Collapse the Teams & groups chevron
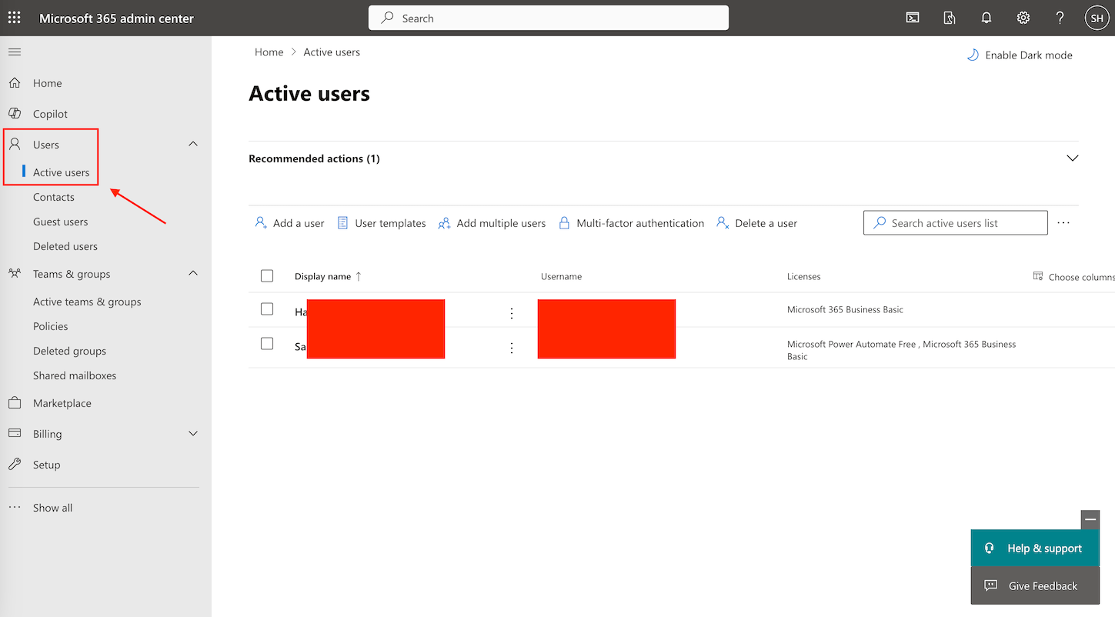 point(193,273)
